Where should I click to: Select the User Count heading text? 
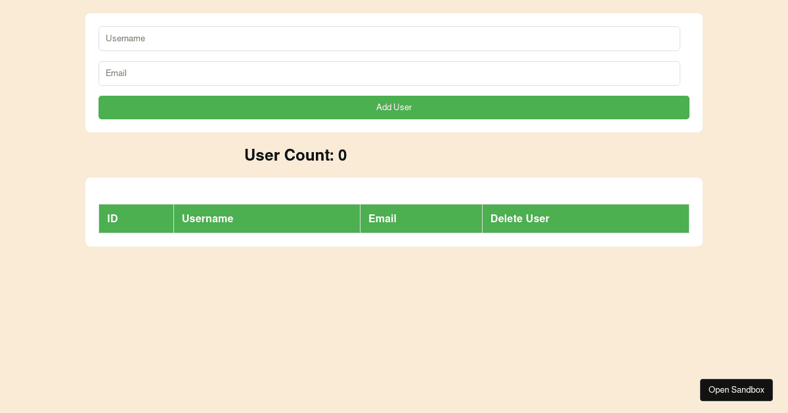pos(295,155)
